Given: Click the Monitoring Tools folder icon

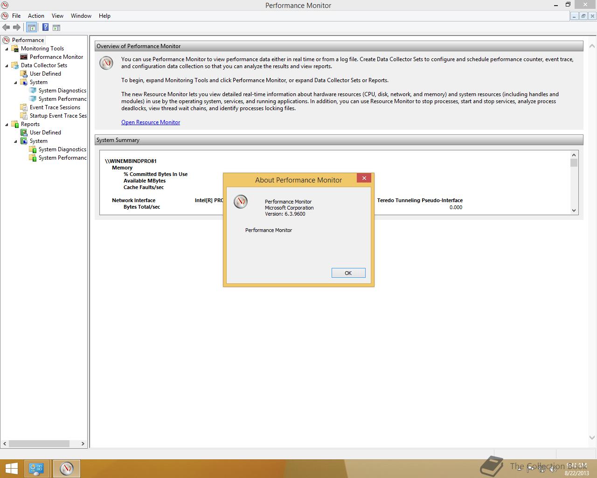Looking at the screenshot, I should 15,49.
